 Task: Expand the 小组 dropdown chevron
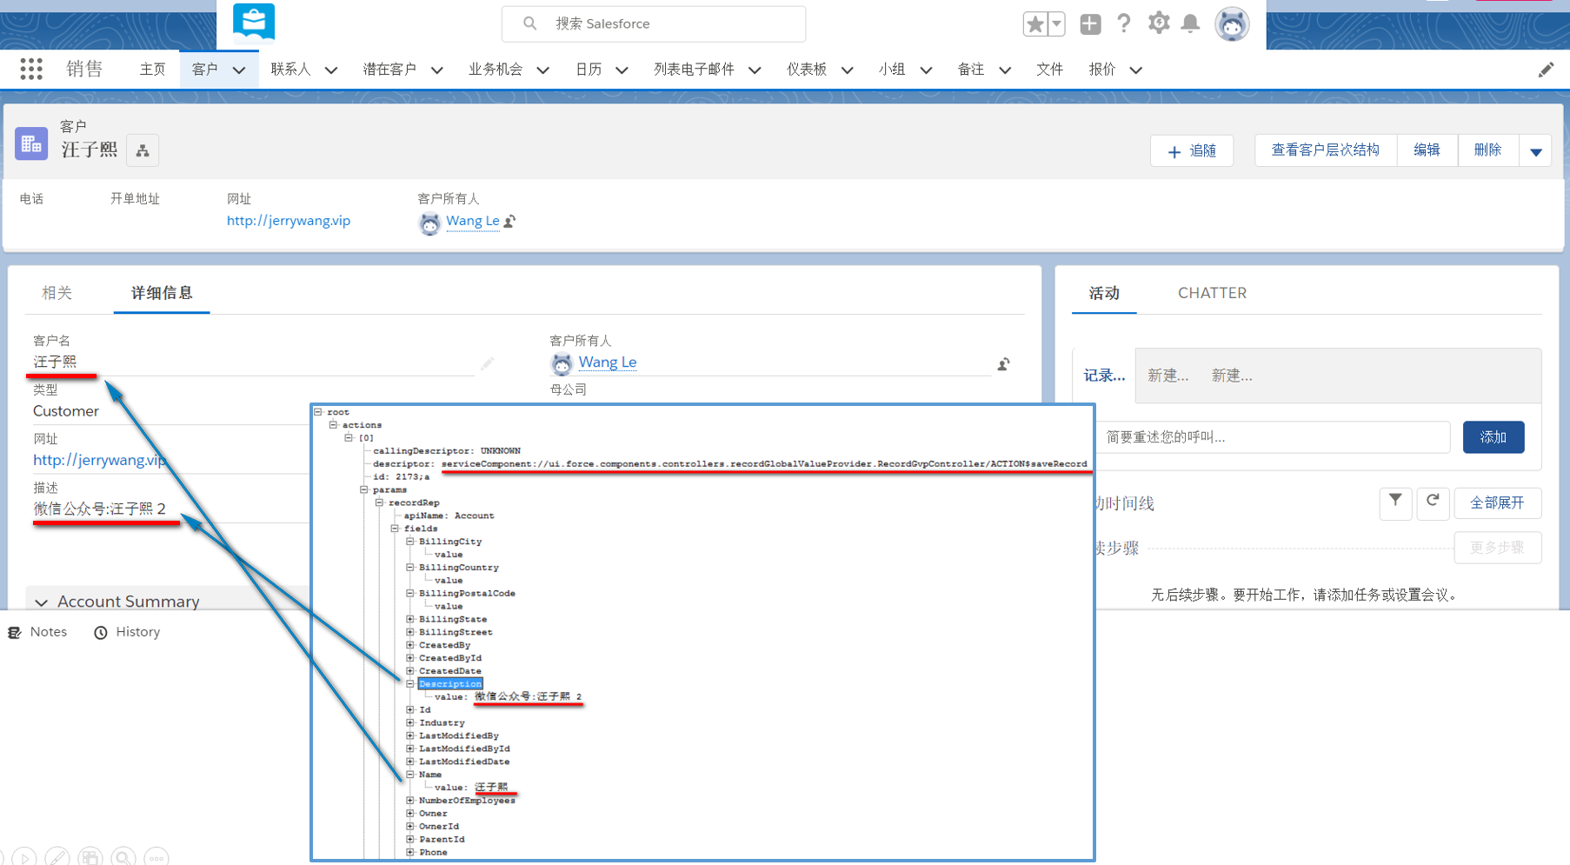click(926, 70)
